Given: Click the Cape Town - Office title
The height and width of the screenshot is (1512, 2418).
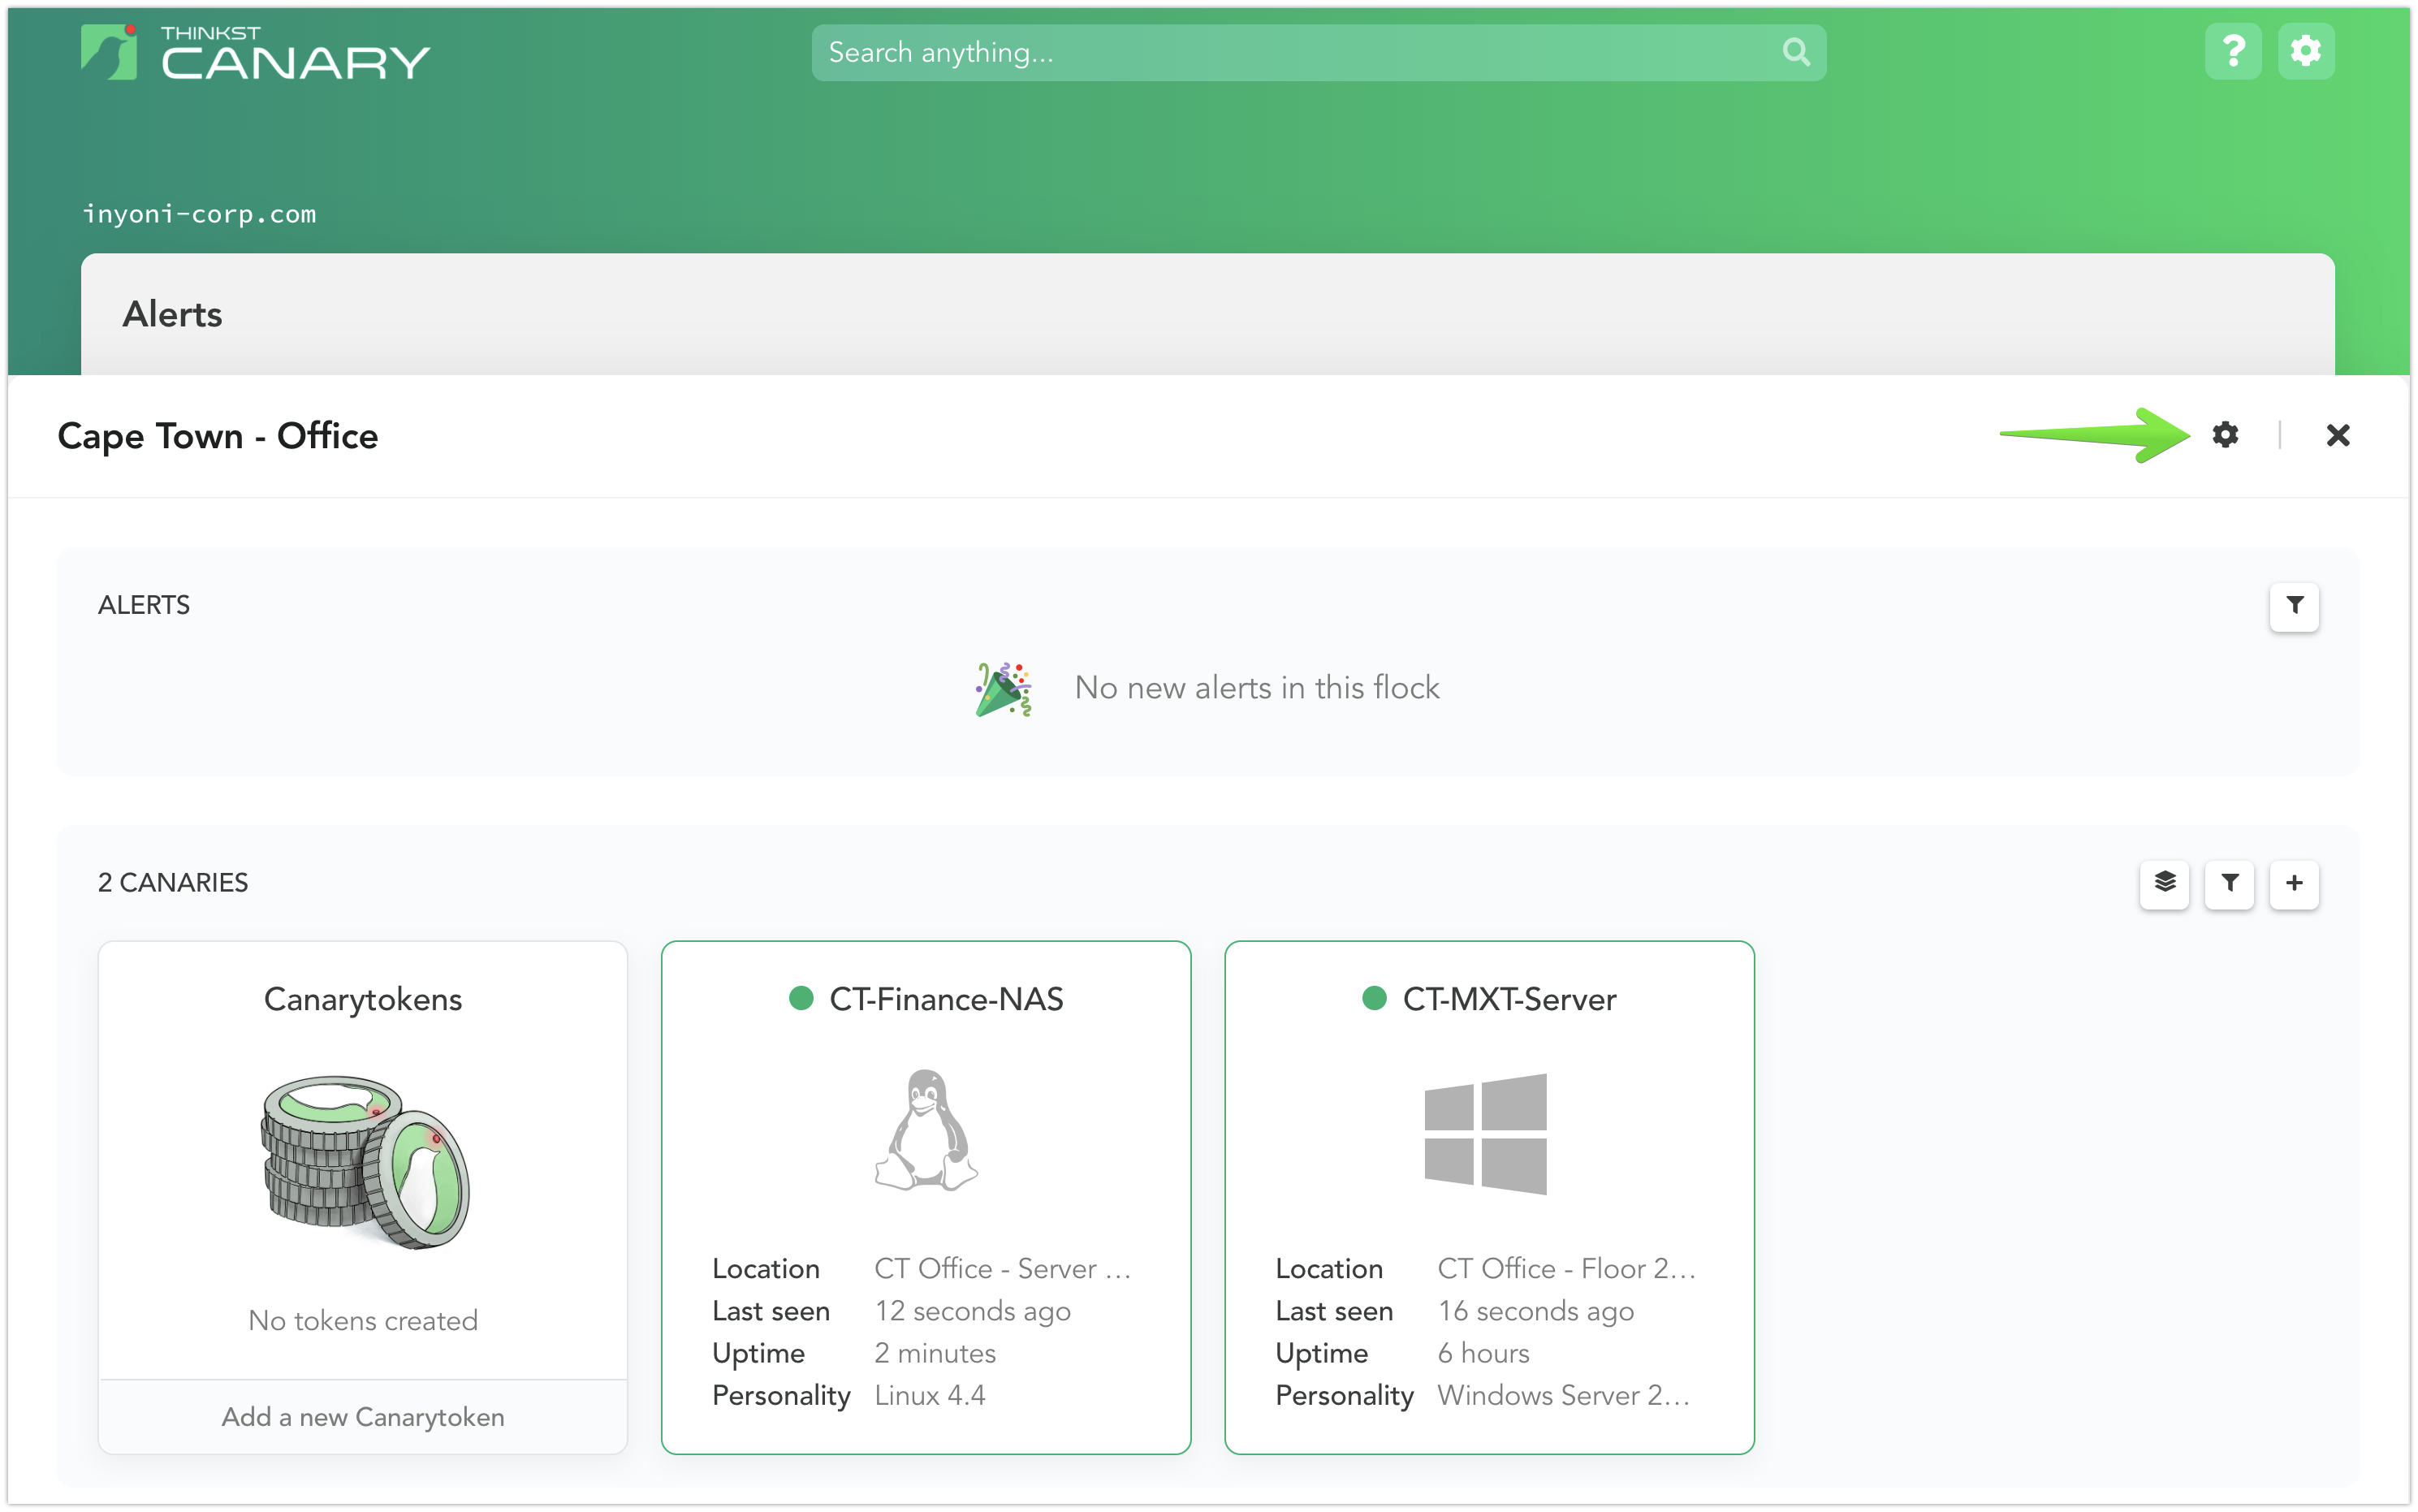Looking at the screenshot, I should (218, 436).
